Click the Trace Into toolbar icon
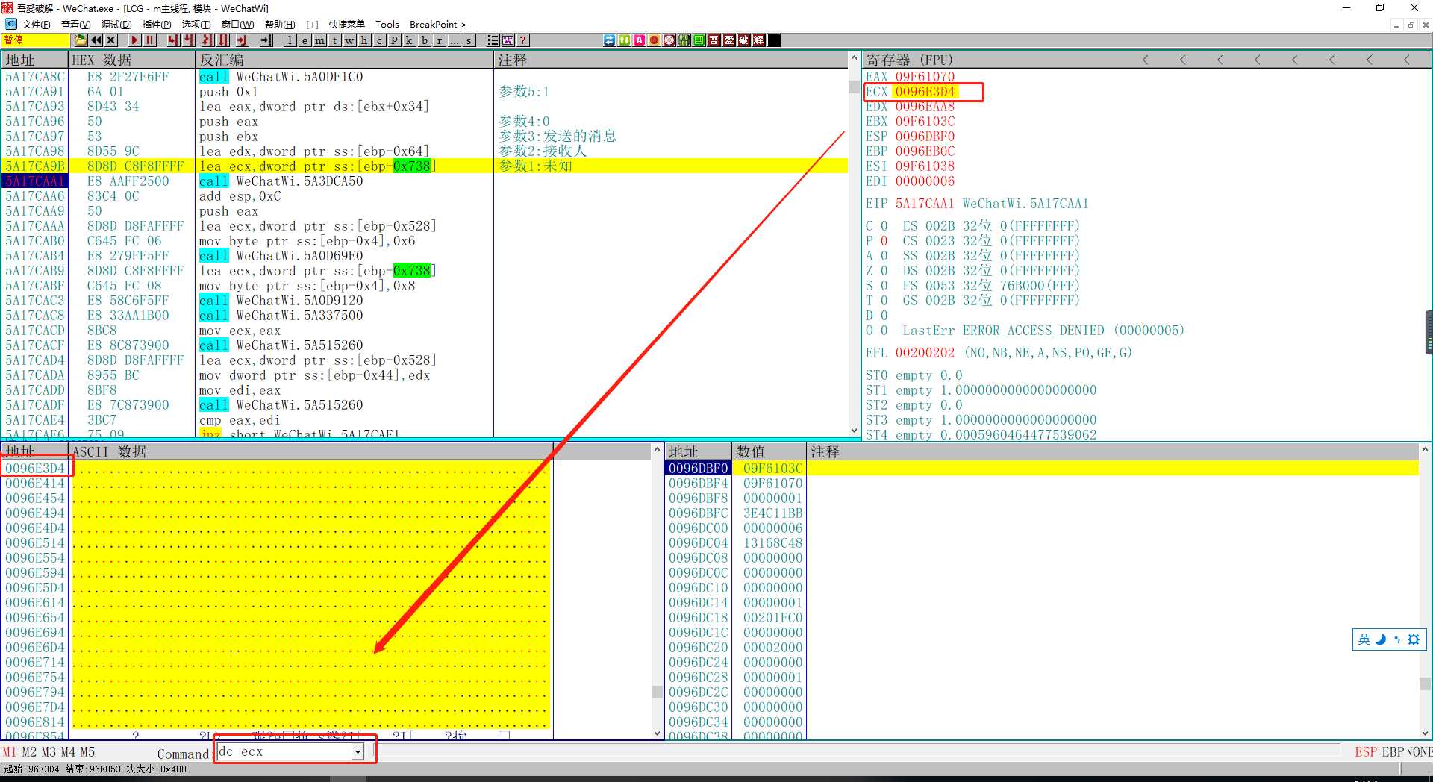Image resolution: width=1433 pixels, height=782 pixels. click(207, 40)
